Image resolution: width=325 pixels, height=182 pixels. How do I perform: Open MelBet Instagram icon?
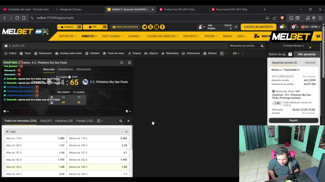(x=156, y=27)
